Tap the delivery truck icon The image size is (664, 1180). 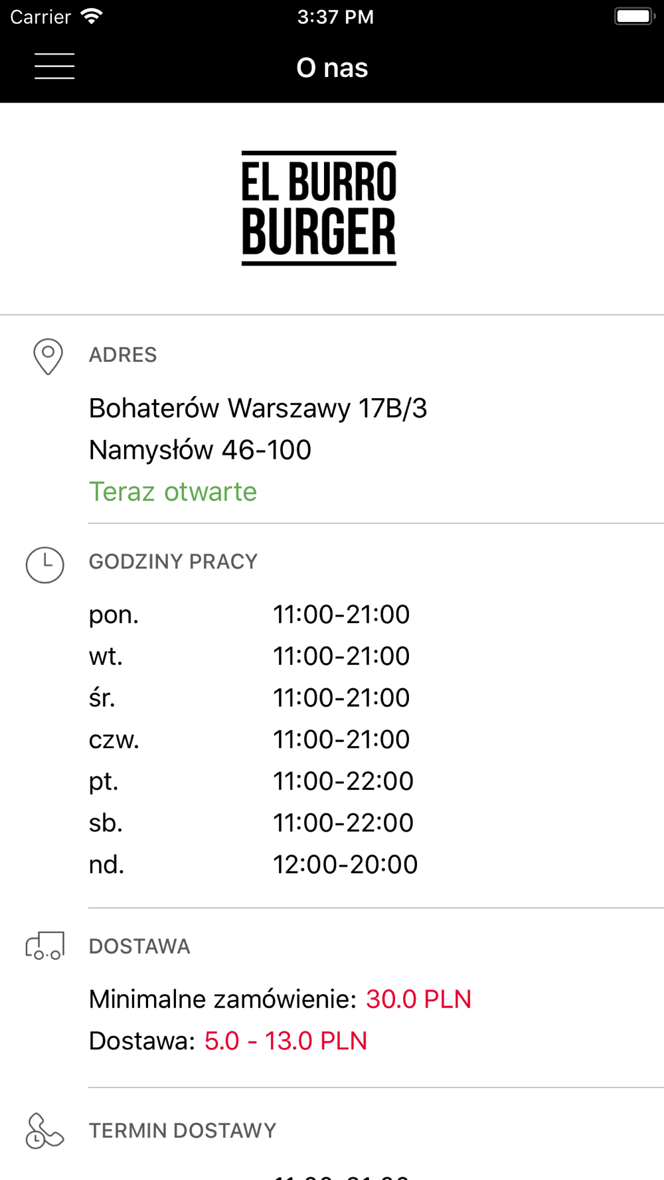tap(45, 946)
